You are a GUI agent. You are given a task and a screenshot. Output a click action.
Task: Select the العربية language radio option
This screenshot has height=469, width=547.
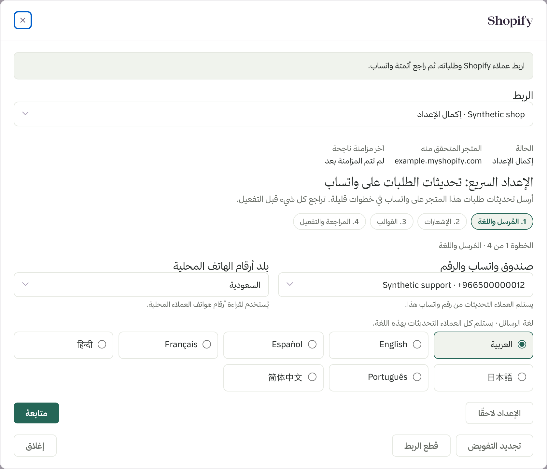click(x=483, y=345)
